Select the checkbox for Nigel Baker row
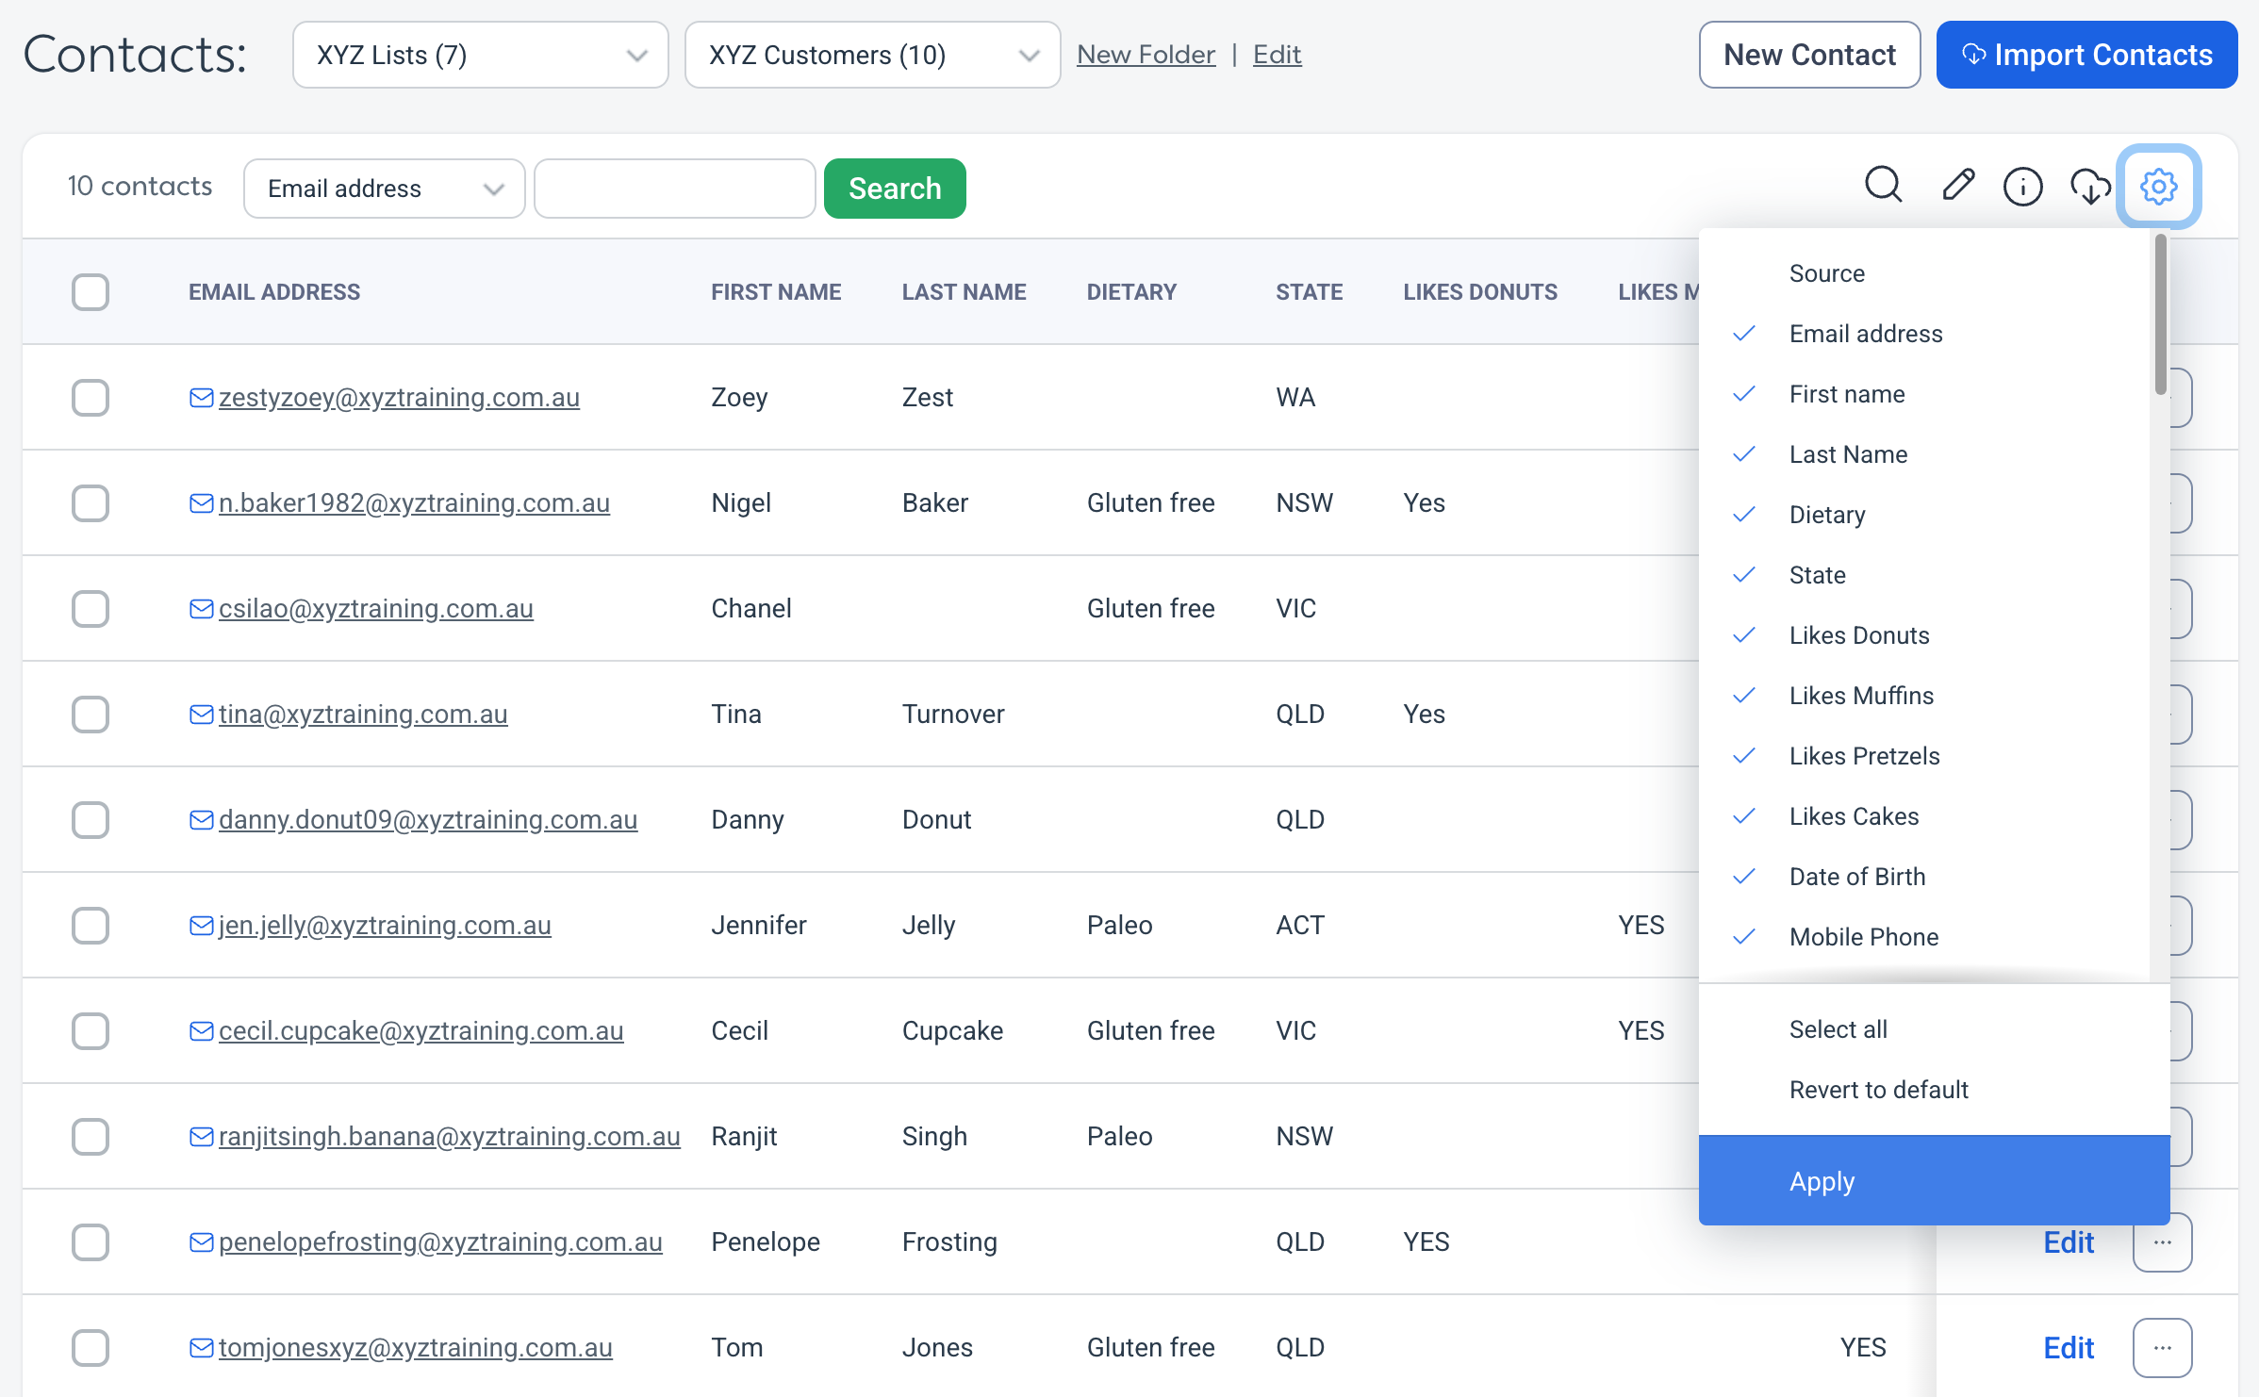 click(91, 503)
